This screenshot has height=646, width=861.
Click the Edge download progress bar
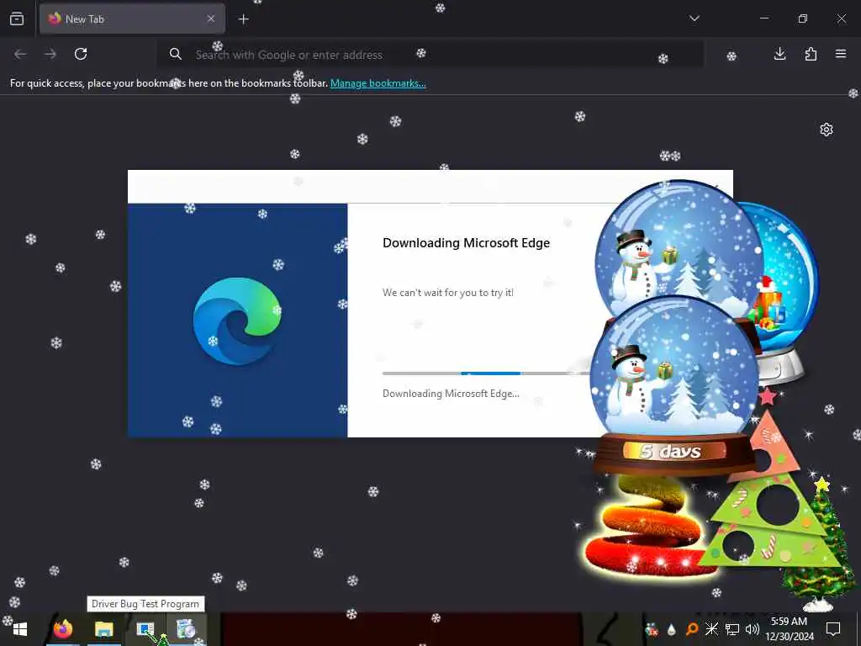[486, 373]
